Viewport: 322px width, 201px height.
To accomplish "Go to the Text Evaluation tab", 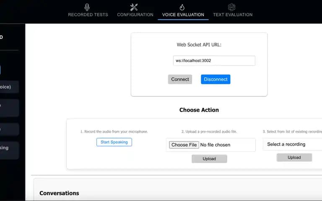I will tap(233, 15).
